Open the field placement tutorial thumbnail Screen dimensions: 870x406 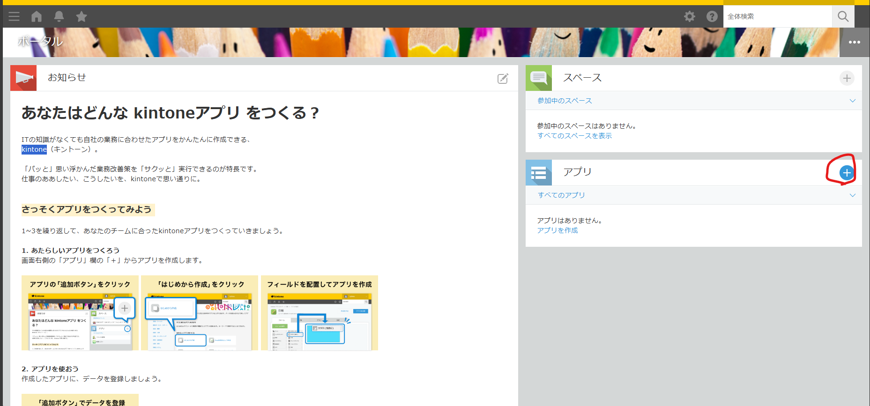[320, 313]
